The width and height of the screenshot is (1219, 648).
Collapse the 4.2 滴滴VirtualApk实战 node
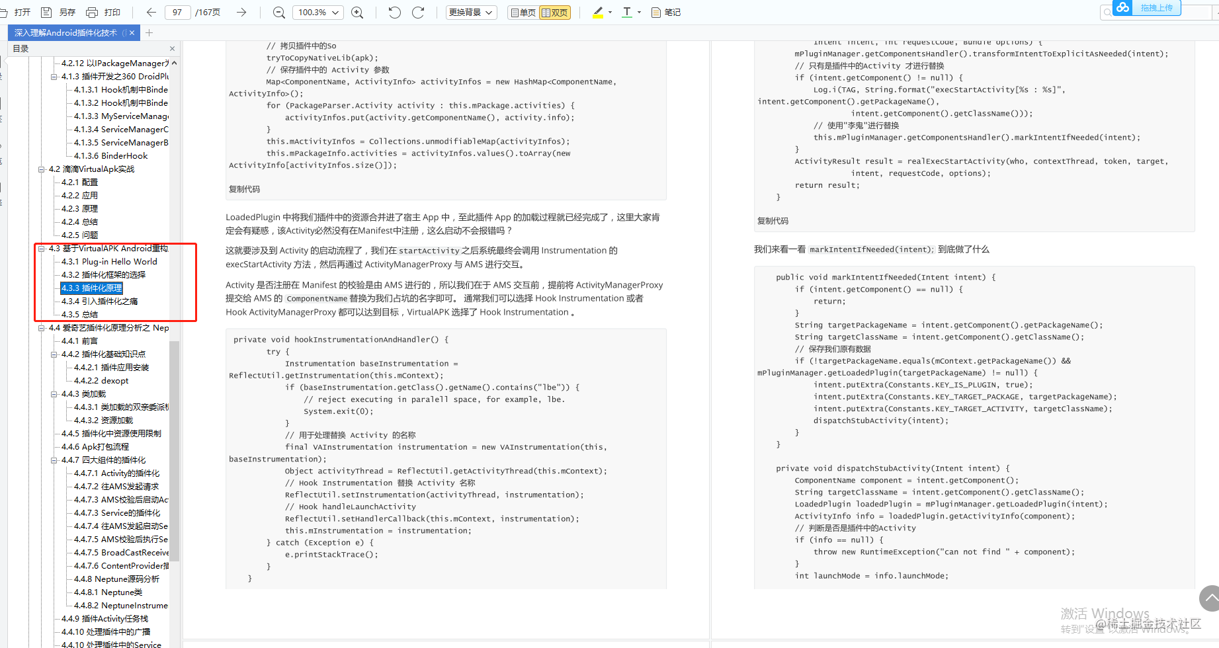pos(42,169)
